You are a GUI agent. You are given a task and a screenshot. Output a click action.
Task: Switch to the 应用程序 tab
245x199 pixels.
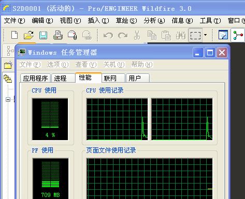click(35, 78)
